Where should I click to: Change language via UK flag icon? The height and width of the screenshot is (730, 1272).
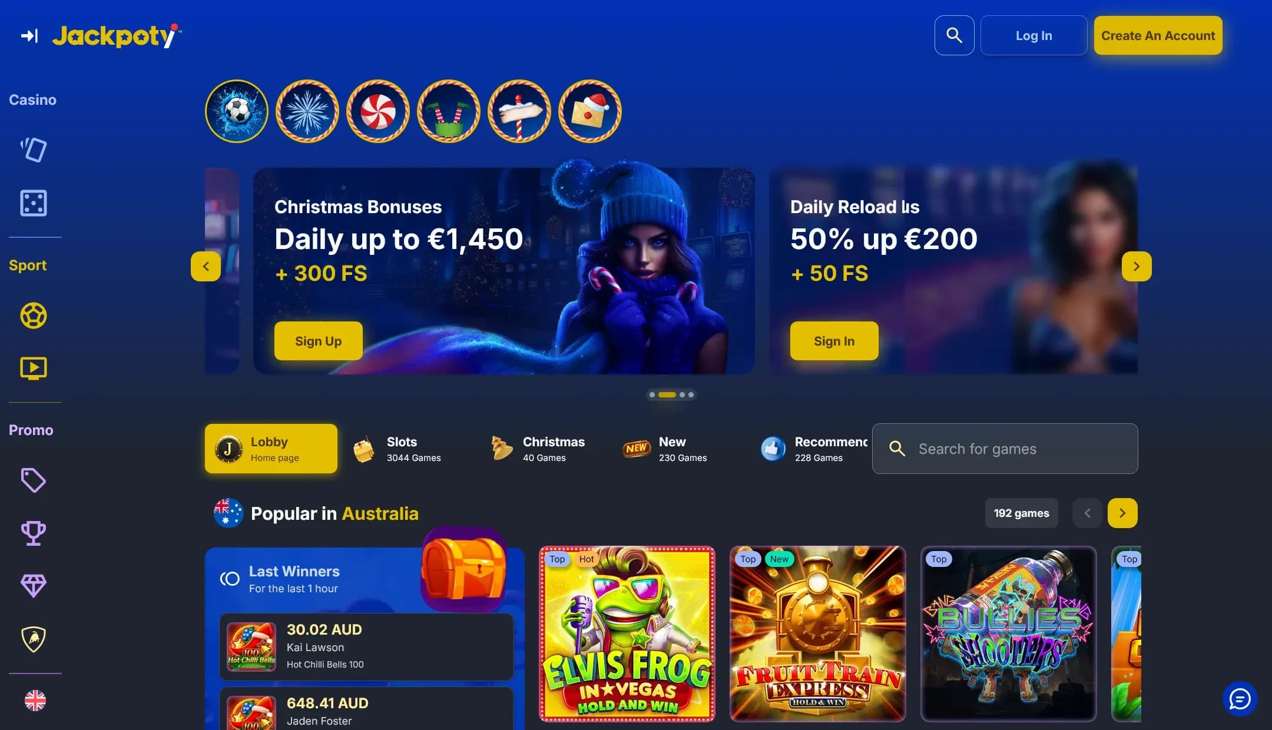(35, 701)
